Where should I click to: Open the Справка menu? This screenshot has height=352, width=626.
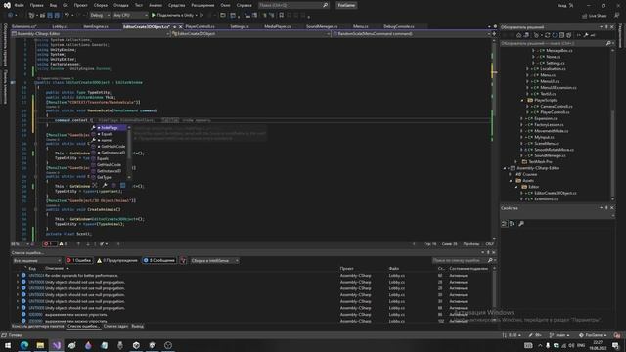click(x=244, y=5)
